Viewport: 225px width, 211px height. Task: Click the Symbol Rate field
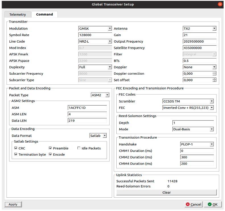pyautogui.click(x=95, y=35)
